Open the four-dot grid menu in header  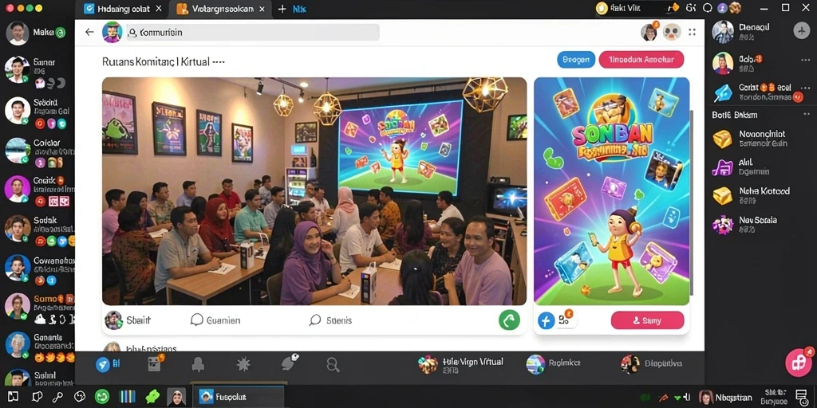click(x=692, y=32)
